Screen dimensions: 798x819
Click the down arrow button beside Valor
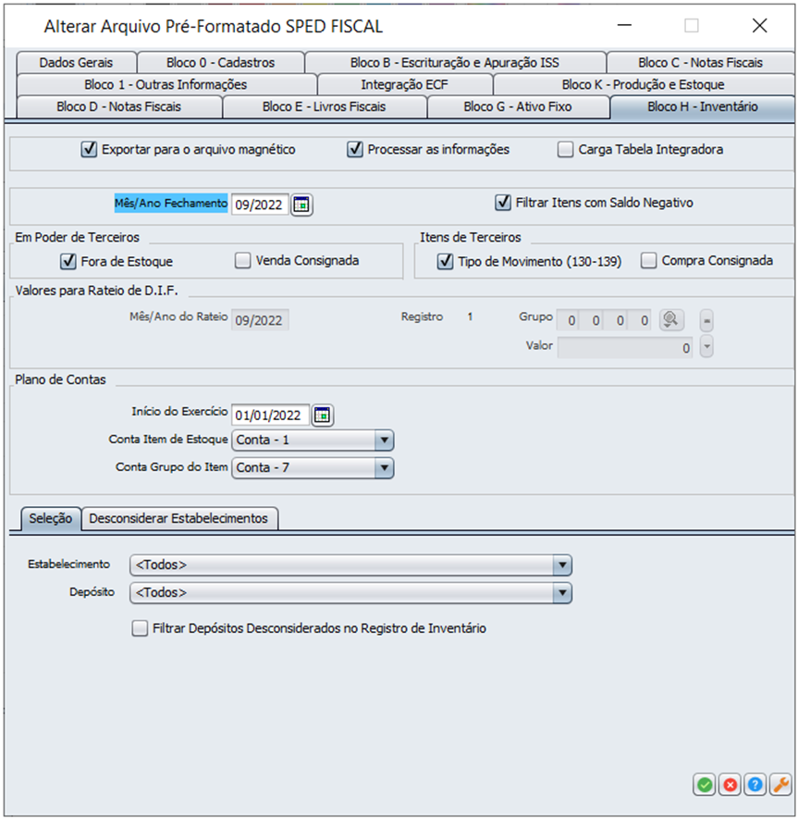point(706,346)
